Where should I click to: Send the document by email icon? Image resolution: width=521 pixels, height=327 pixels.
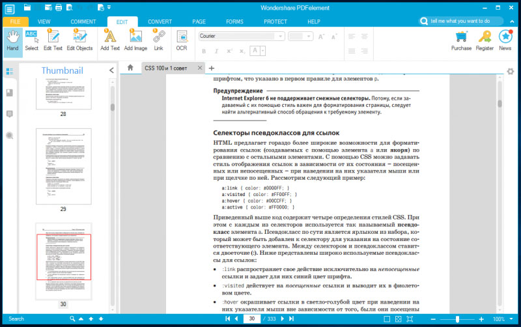pyautogui.click(x=48, y=7)
